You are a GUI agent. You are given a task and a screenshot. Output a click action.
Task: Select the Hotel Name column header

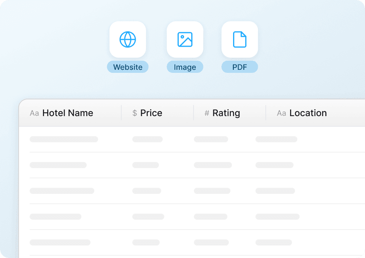(x=68, y=113)
